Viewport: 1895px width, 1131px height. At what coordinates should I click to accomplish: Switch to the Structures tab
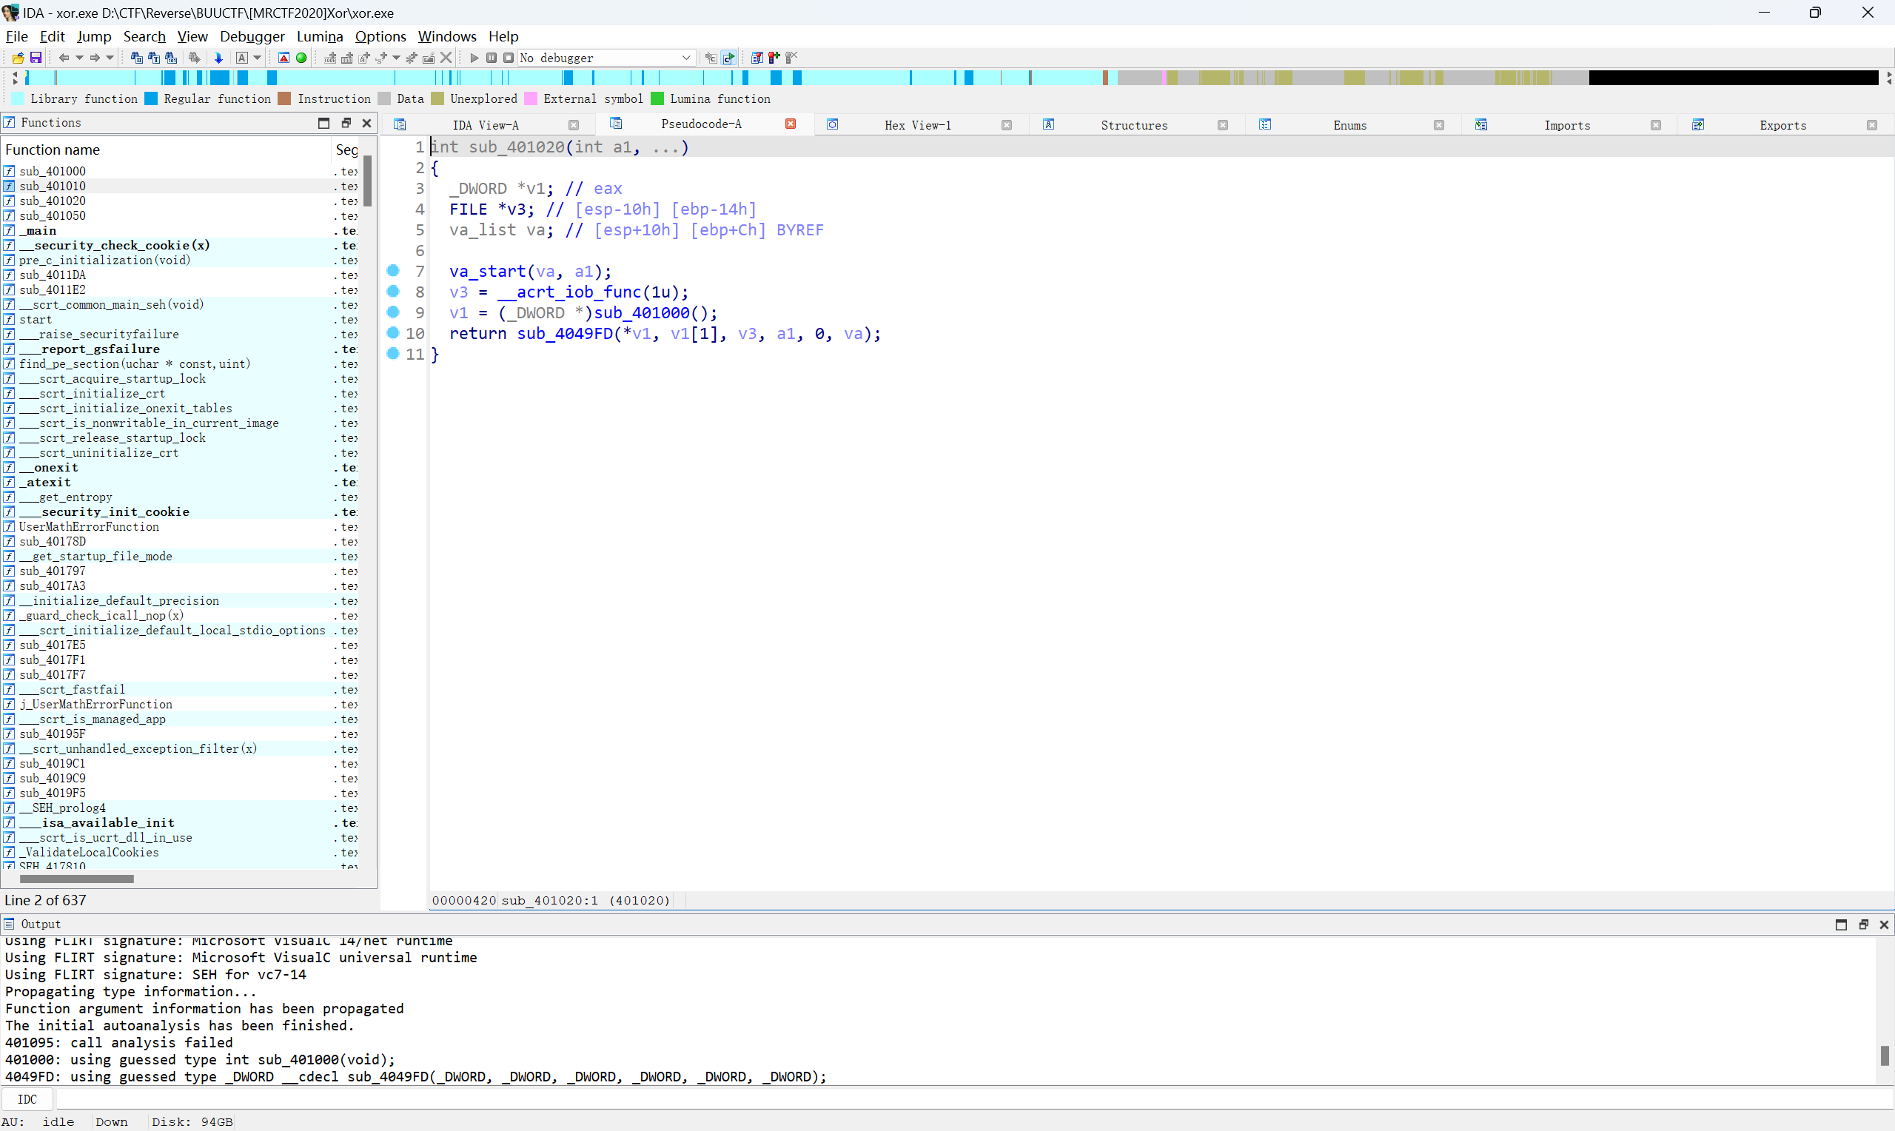[1134, 125]
